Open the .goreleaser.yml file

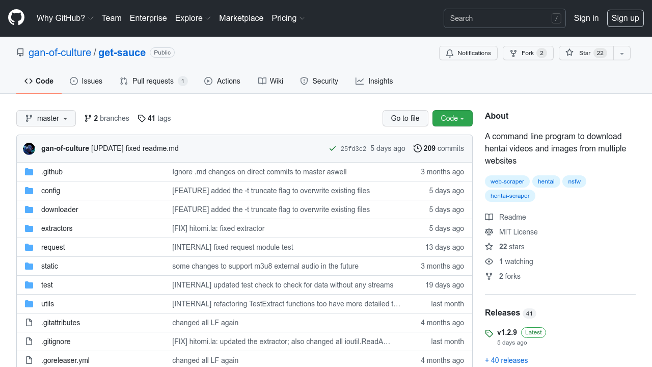65,360
